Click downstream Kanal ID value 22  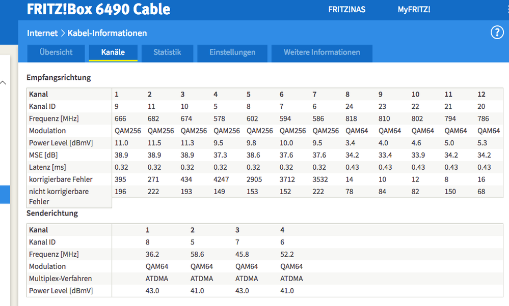point(415,107)
